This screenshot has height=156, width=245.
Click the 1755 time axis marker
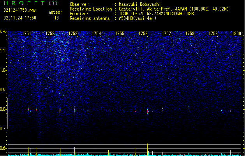(x=120, y=34)
